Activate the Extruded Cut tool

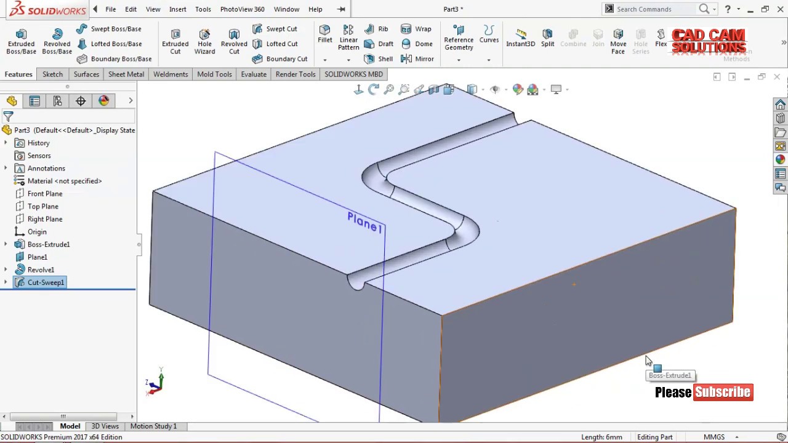click(175, 41)
